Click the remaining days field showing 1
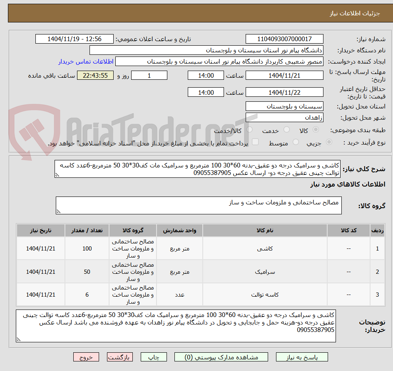393x371 pixels. pos(149,75)
